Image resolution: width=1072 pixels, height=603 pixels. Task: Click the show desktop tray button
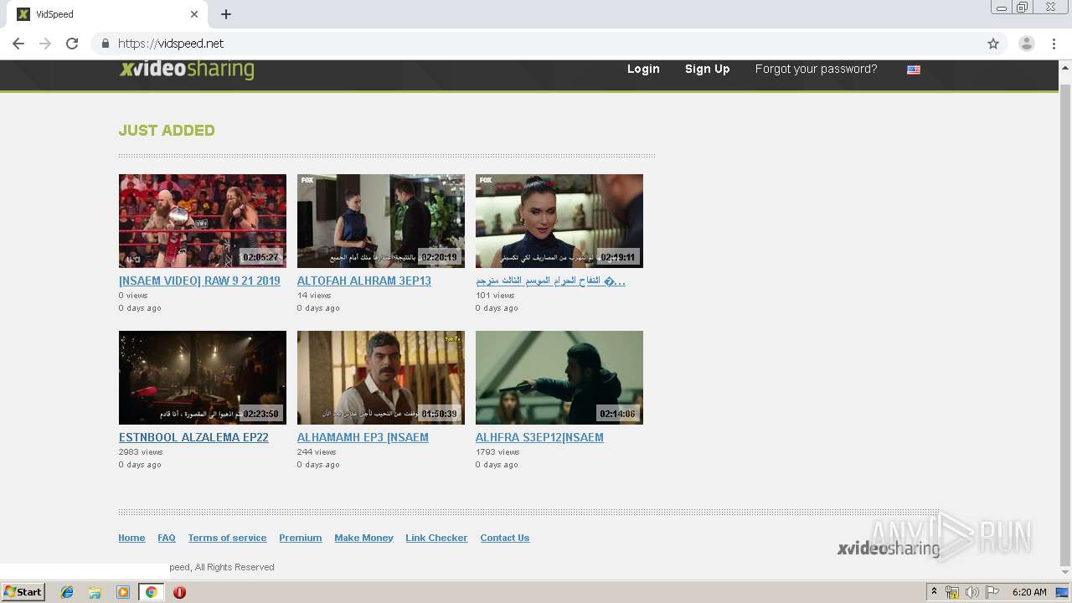click(x=1063, y=592)
